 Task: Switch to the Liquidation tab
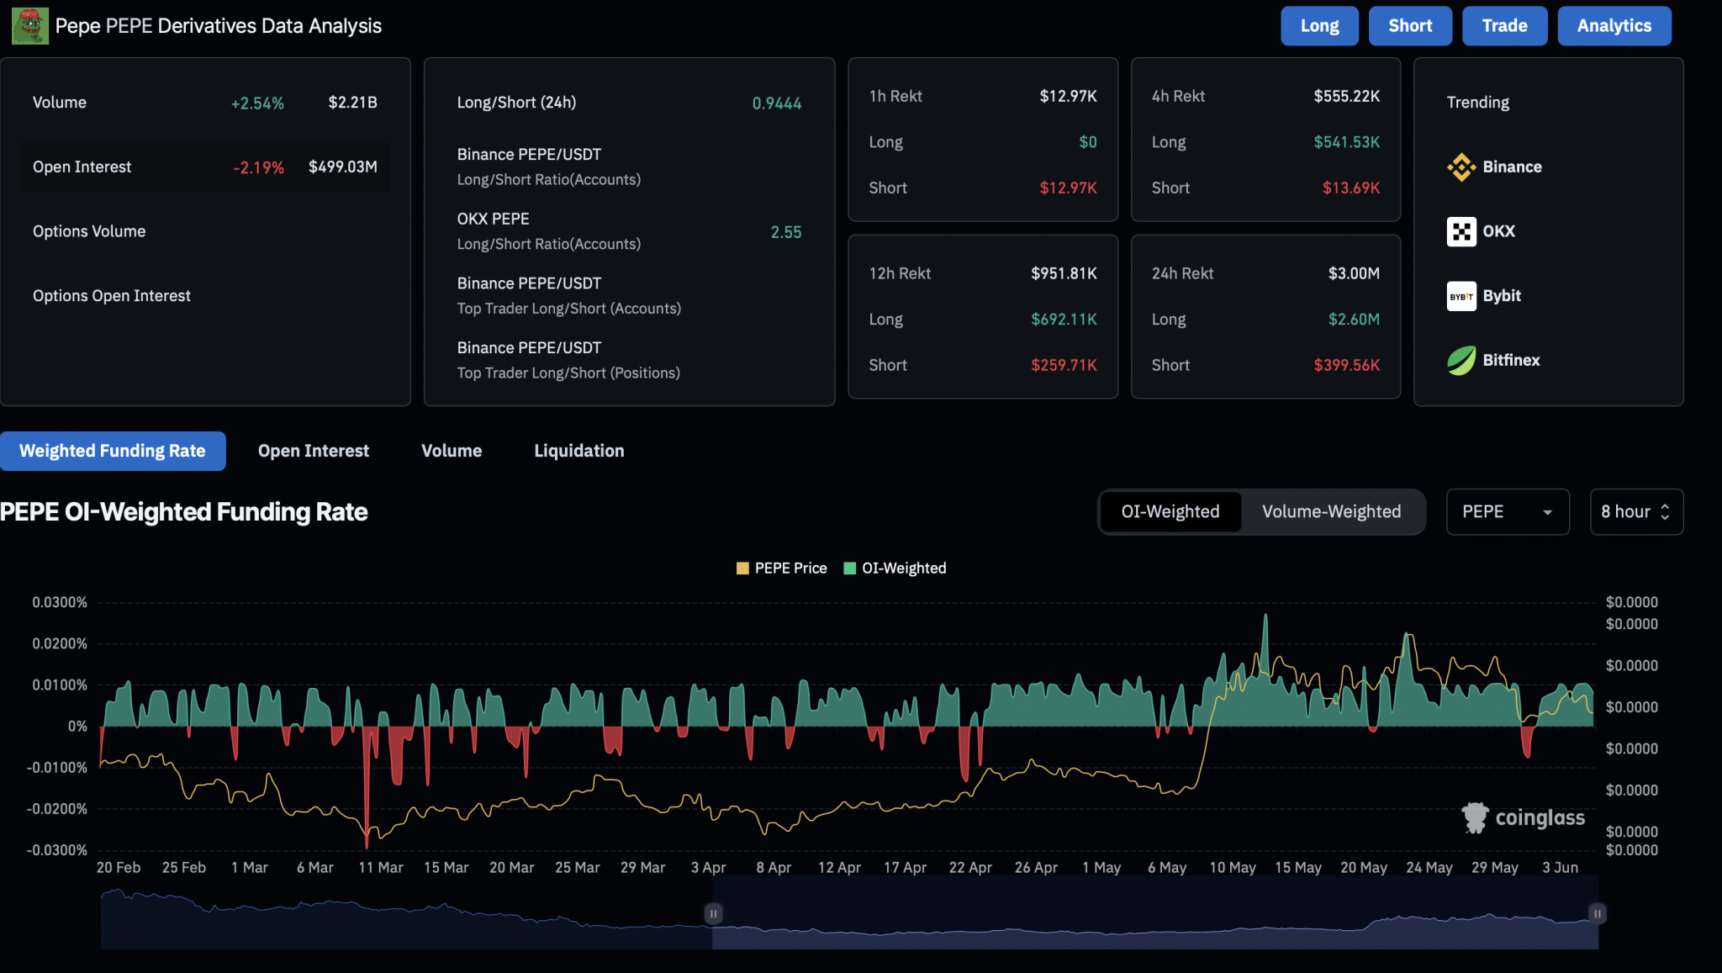click(x=578, y=451)
